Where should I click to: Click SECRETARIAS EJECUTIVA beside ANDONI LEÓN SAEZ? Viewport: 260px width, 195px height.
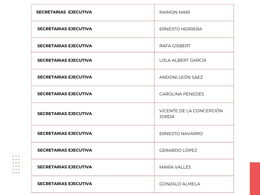coord(64,77)
